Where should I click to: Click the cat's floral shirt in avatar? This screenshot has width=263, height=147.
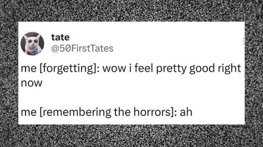point(34,52)
